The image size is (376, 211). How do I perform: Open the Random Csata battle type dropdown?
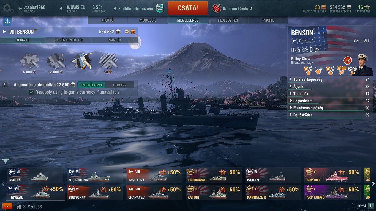pyautogui.click(x=232, y=9)
